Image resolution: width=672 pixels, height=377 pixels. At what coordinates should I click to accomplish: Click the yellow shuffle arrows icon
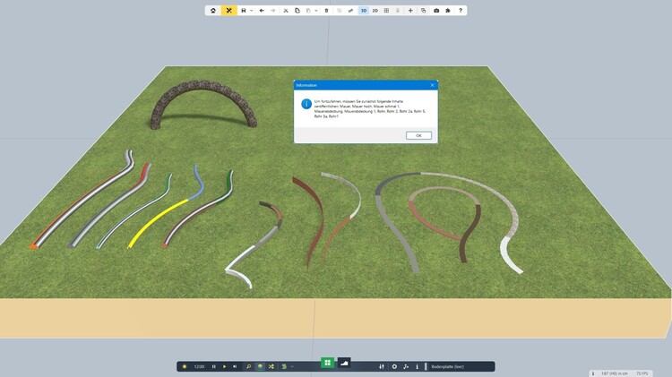[x=271, y=367]
